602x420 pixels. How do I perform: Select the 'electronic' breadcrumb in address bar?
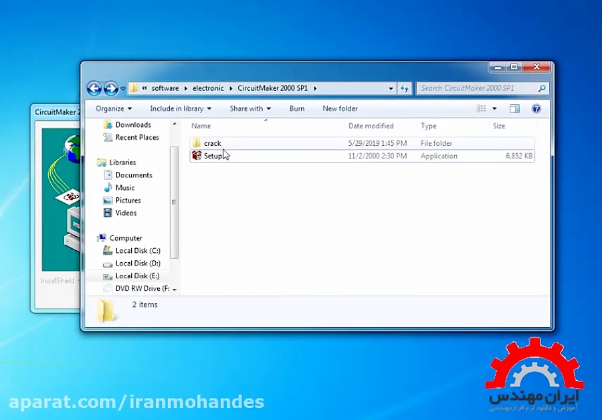coord(208,88)
